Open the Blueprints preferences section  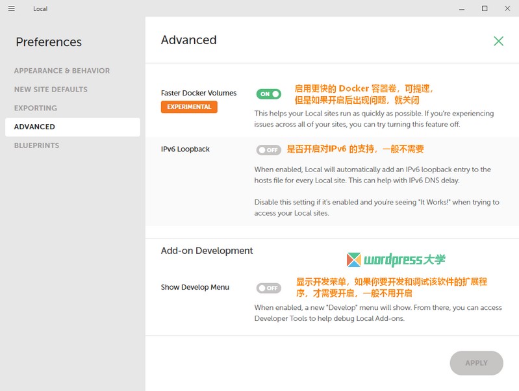(x=36, y=145)
